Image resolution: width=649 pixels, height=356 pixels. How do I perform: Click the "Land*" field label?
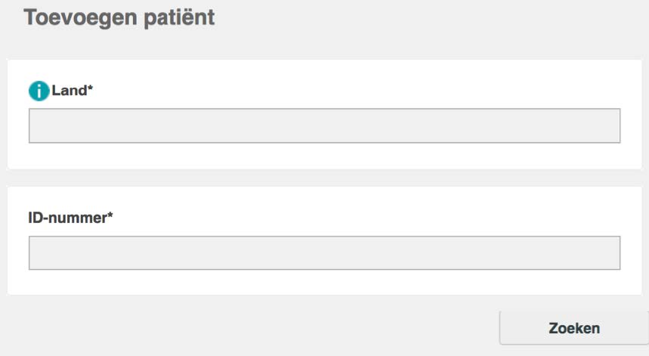coord(72,90)
